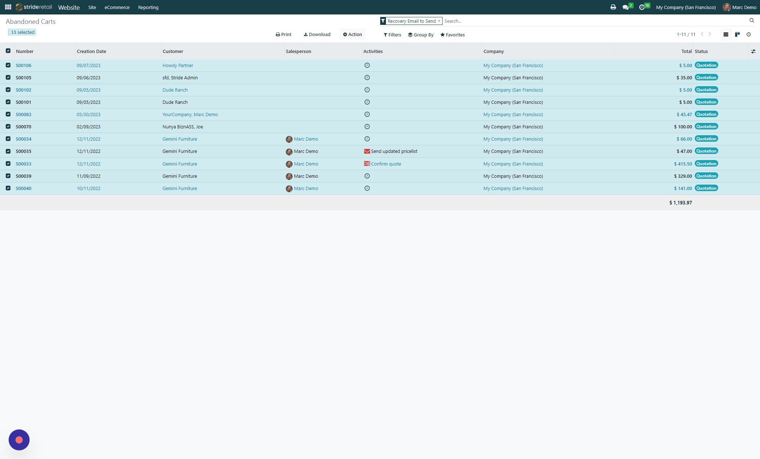Expand the Group By dropdown
The height and width of the screenshot is (459, 760).
[x=421, y=35]
